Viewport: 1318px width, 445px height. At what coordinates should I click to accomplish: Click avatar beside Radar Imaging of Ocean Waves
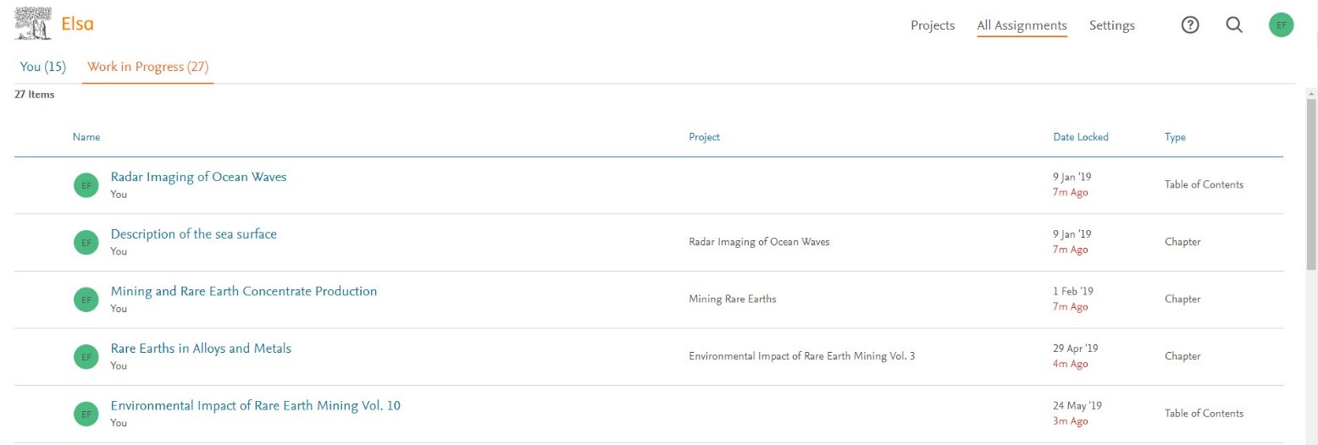[x=86, y=185]
